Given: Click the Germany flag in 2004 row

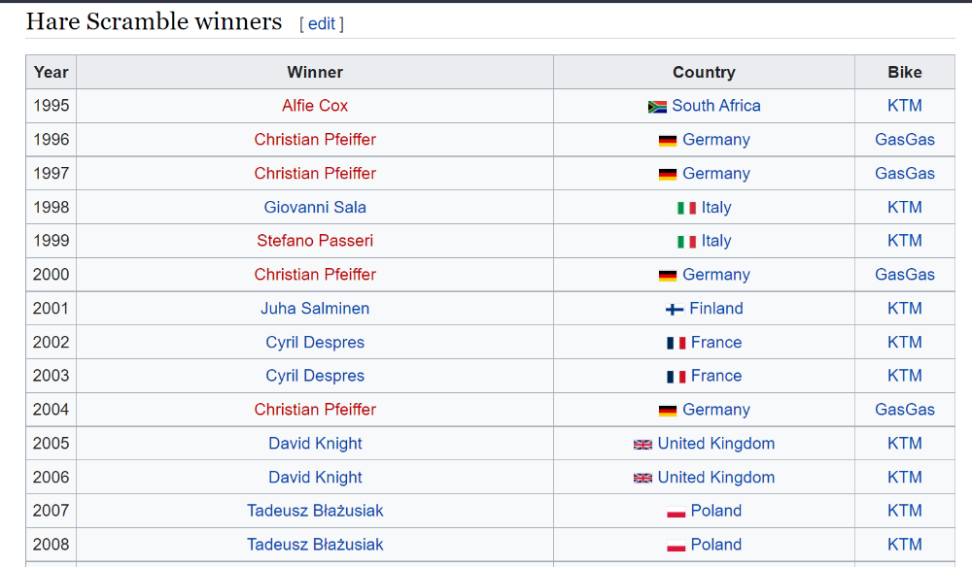Looking at the screenshot, I should coord(668,411).
